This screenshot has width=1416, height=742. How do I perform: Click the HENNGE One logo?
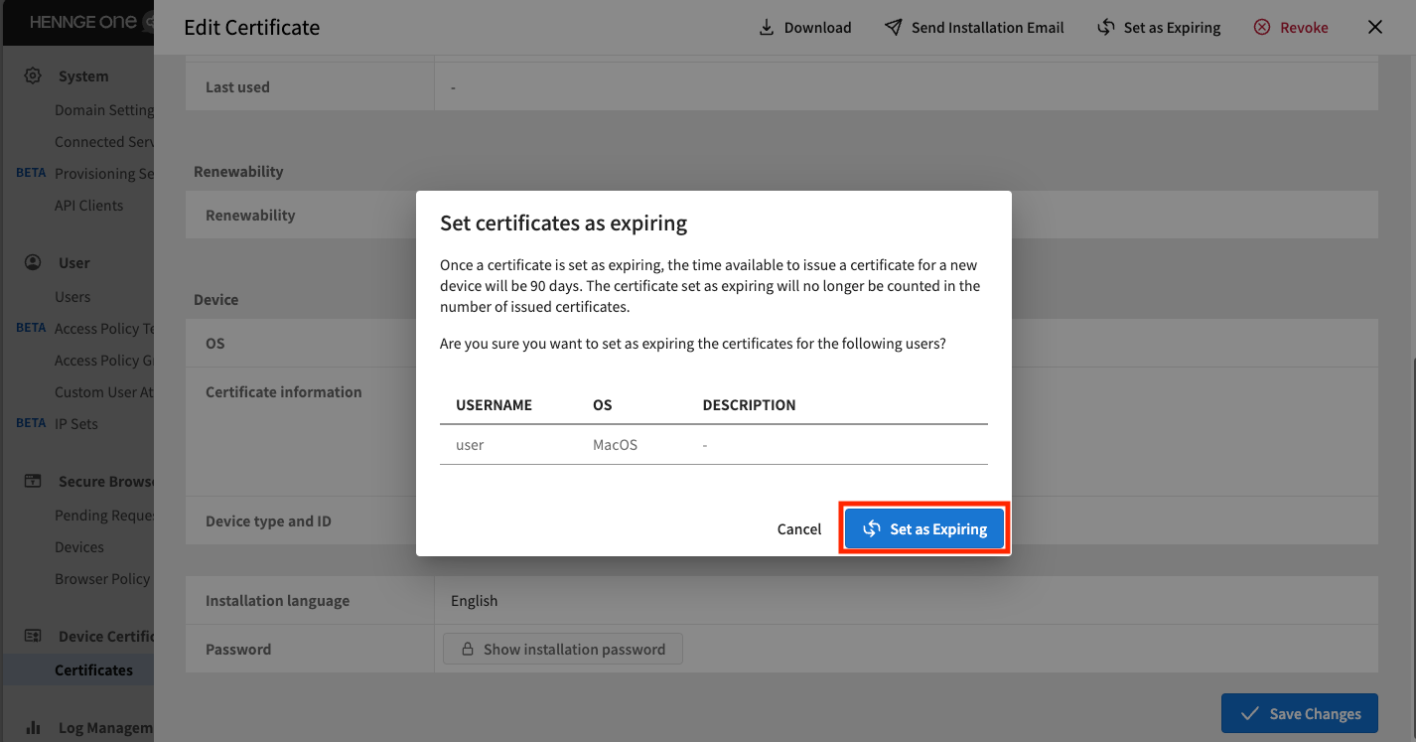[x=84, y=22]
